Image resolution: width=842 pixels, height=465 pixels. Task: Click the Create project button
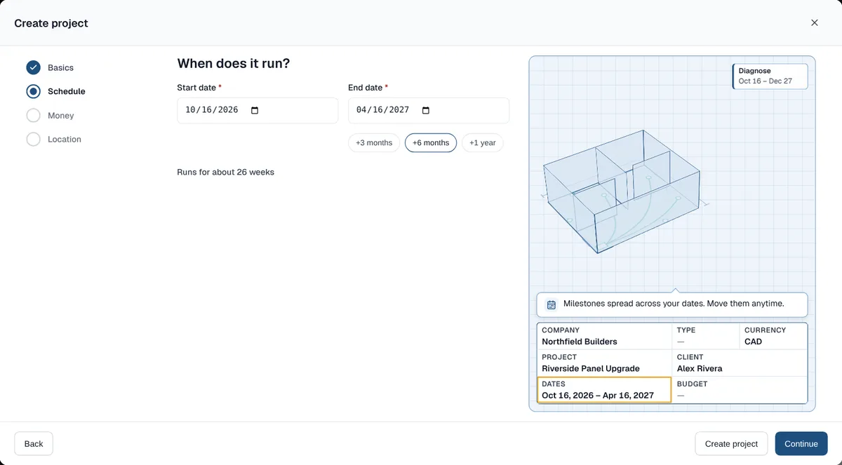pos(731,443)
